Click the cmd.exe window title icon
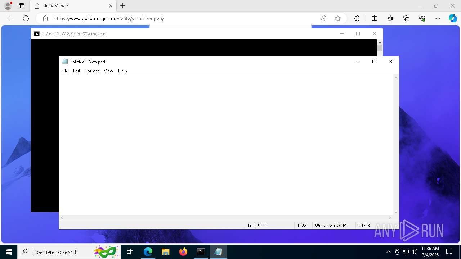 [37, 34]
